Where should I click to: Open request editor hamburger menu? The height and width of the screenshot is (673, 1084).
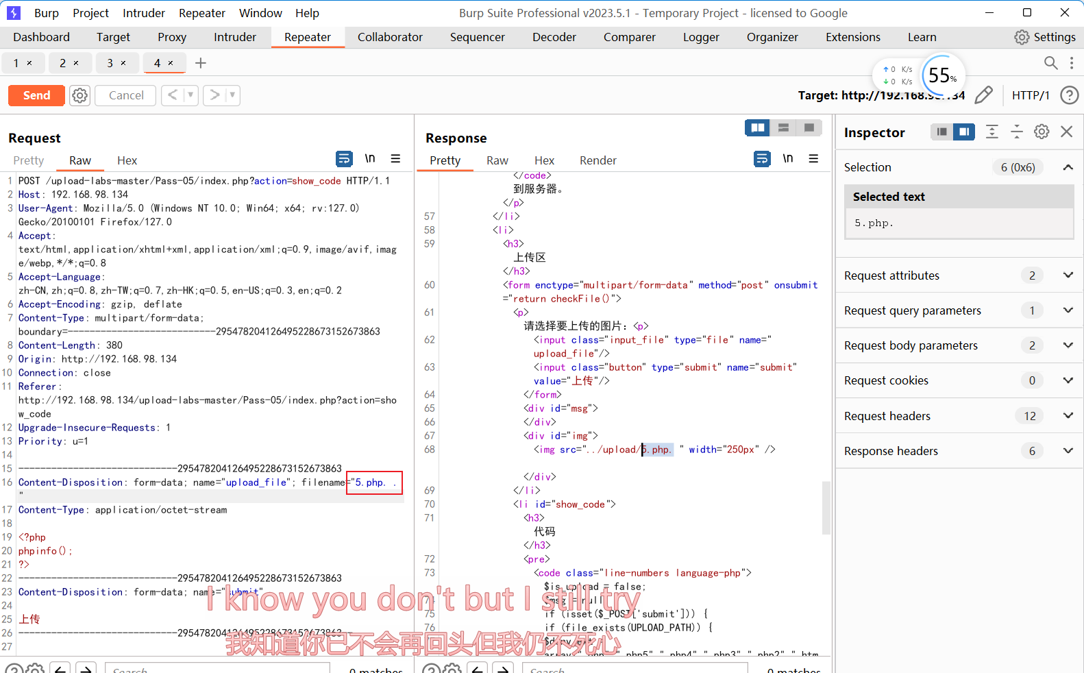pos(395,159)
